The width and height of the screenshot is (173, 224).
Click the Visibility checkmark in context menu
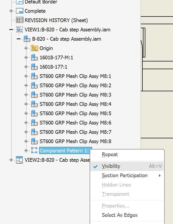tap(96, 166)
